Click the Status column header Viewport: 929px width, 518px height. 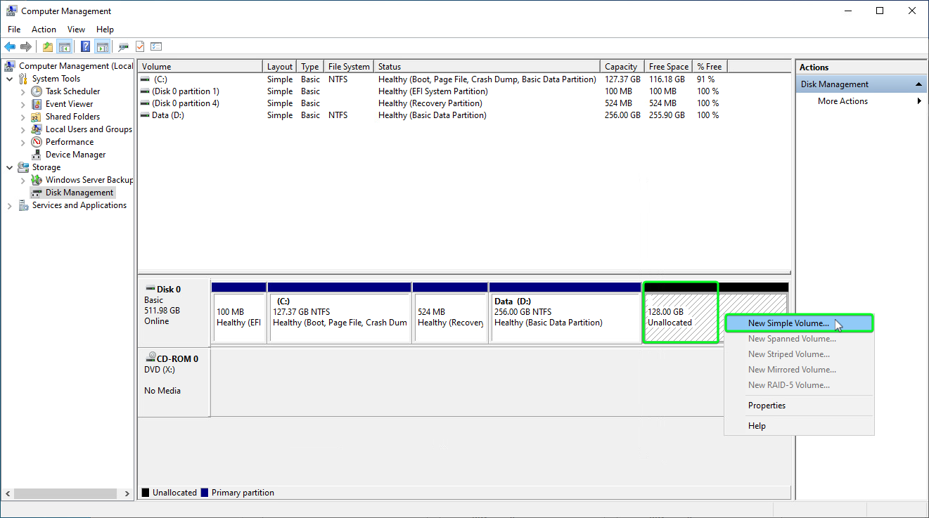pos(487,67)
